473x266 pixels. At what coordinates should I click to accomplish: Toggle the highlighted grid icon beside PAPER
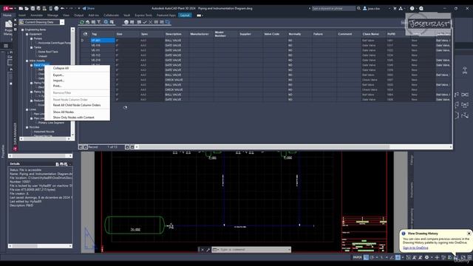[366, 258]
